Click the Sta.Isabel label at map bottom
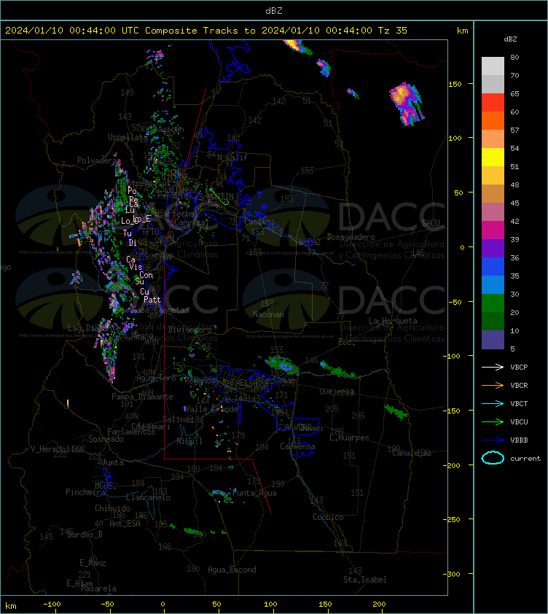Viewport: 548px width, 614px height. point(365,580)
